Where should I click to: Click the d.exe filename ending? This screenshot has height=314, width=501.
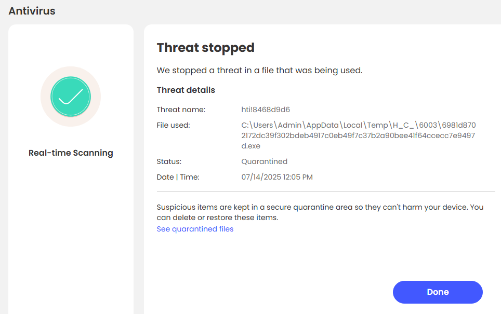pos(251,146)
